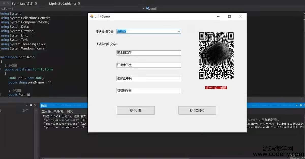
Task: Collapse the using directives block
Action: 1,14
